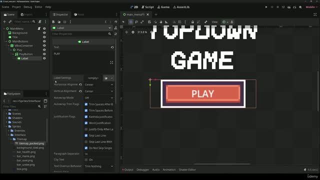Screen dimensions: 320x180
Task: Revert the Text property to default
Action: (112, 47)
